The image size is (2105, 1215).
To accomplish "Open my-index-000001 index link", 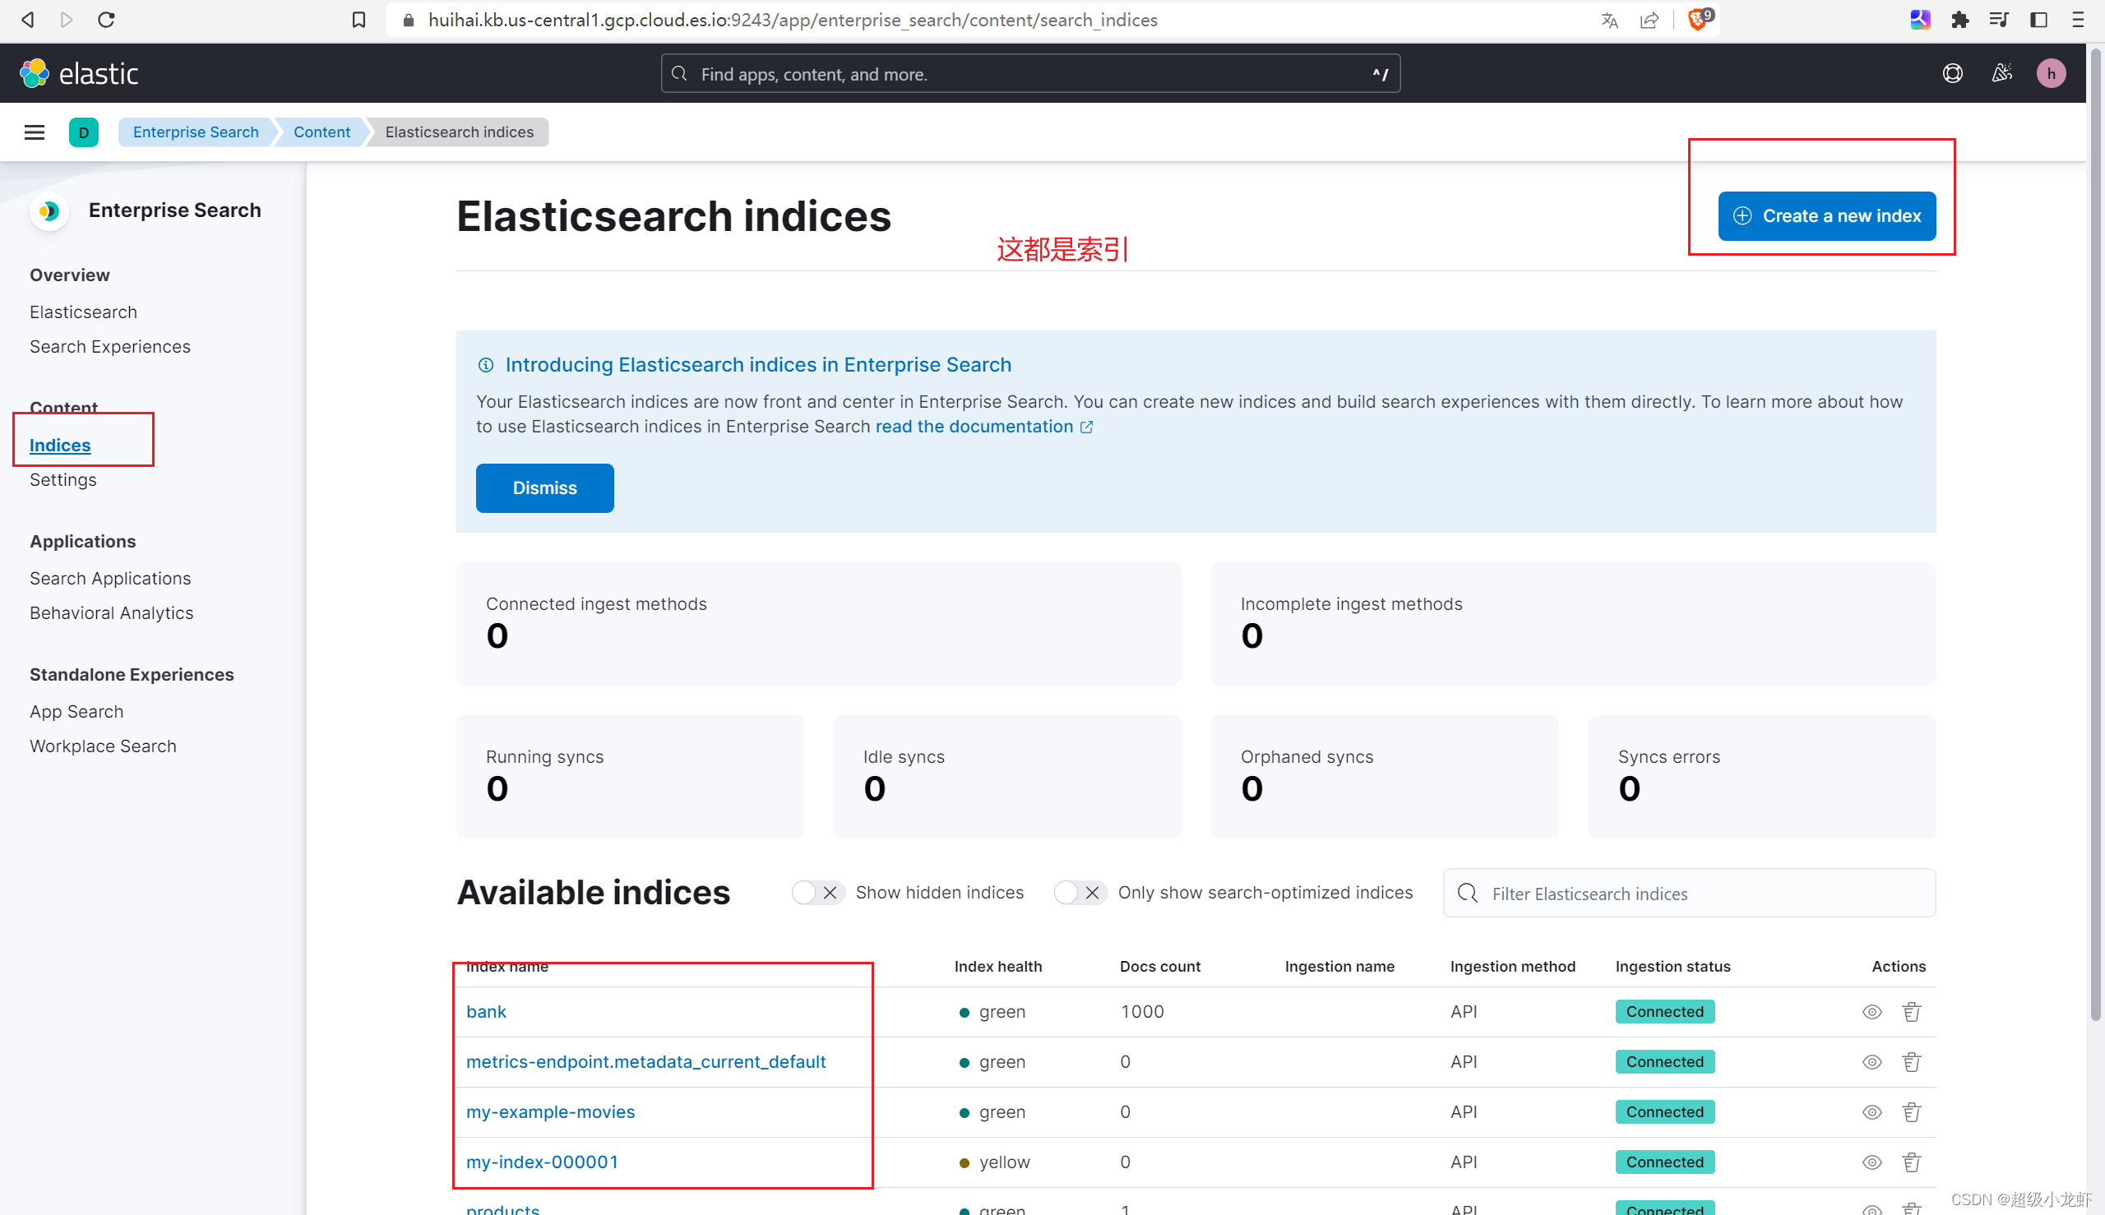I will (542, 1162).
